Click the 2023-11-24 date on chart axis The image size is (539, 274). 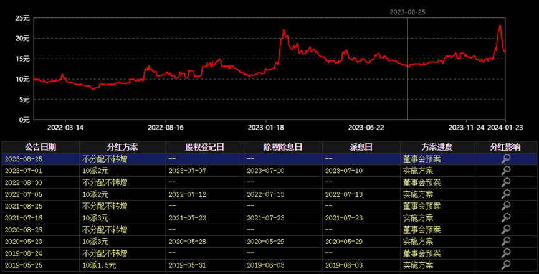click(x=467, y=128)
